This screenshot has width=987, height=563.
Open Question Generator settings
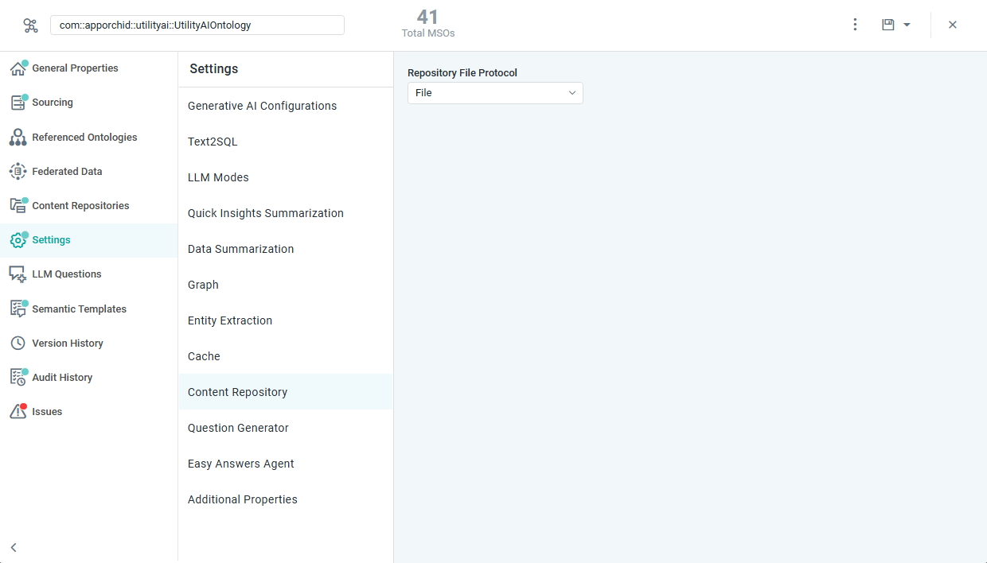click(x=286, y=428)
